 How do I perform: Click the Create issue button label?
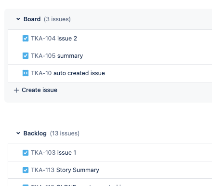40,90
